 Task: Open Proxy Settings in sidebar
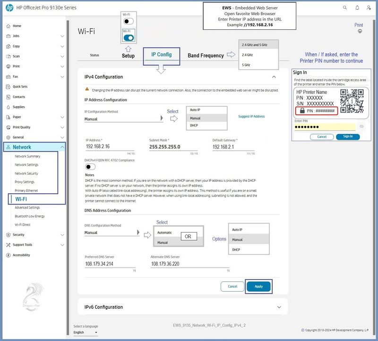coord(25,182)
